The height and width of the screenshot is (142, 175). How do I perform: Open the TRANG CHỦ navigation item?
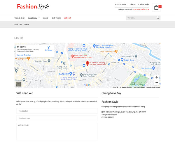(x=20, y=18)
